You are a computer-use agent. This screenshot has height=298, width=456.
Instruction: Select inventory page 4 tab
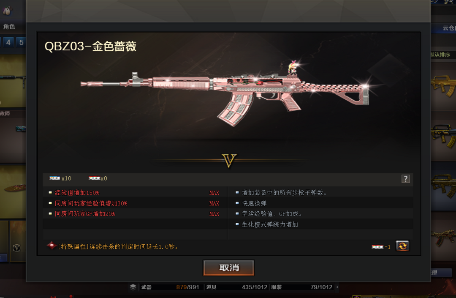8,43
